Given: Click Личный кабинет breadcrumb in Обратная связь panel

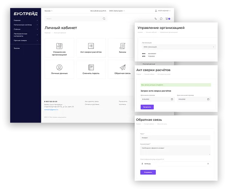Looking at the screenshot, I should (149, 124).
